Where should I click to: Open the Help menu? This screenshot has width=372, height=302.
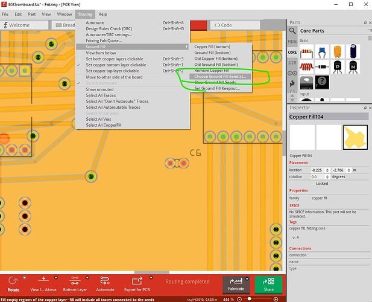(102, 14)
